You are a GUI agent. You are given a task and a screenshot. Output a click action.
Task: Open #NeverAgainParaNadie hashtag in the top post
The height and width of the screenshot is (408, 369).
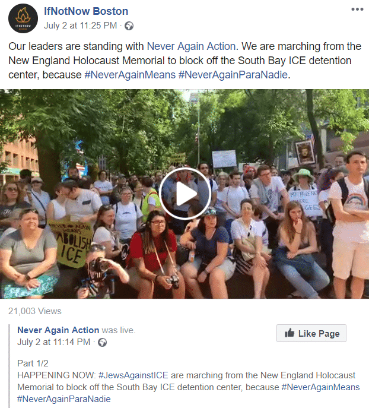click(233, 75)
